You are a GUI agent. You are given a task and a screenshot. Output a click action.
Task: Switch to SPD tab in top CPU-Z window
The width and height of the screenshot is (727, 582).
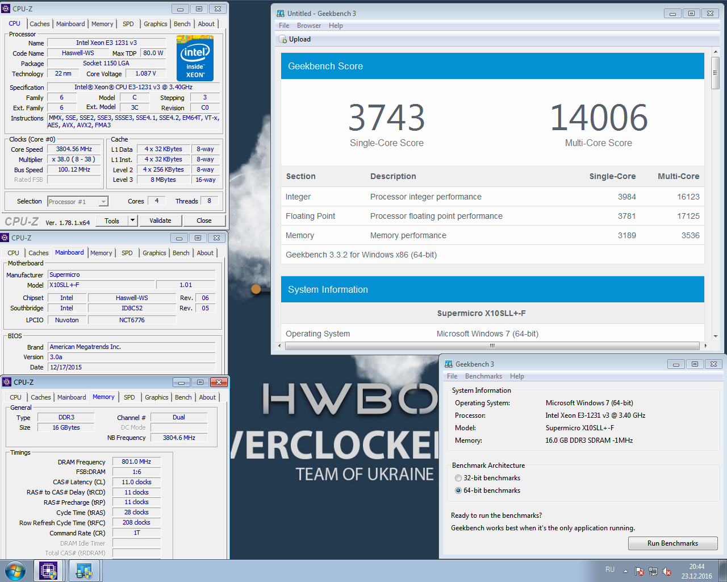pos(128,24)
